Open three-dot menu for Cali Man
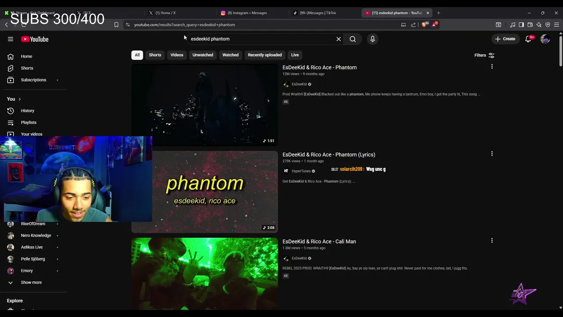563x317 pixels. pyautogui.click(x=492, y=240)
